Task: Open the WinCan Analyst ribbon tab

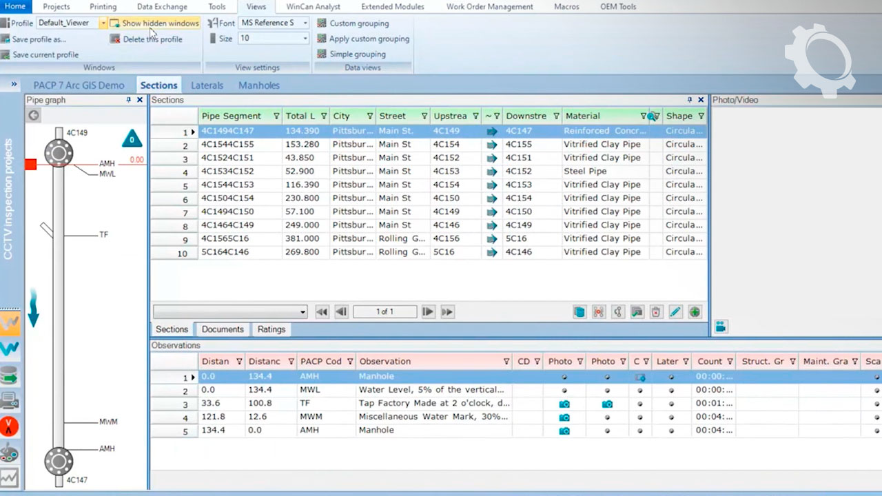Action: tap(314, 7)
